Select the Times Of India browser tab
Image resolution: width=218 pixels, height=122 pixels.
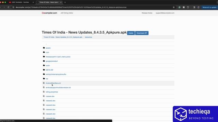(x=49, y=2)
